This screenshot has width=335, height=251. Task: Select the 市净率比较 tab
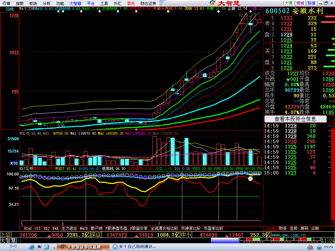pos(191,228)
